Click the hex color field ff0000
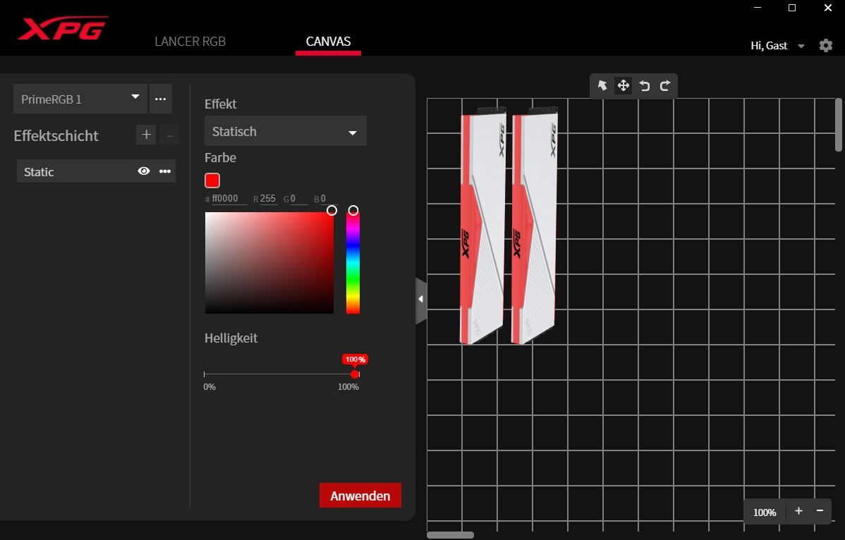Viewport: 845px width, 540px height. tap(229, 199)
